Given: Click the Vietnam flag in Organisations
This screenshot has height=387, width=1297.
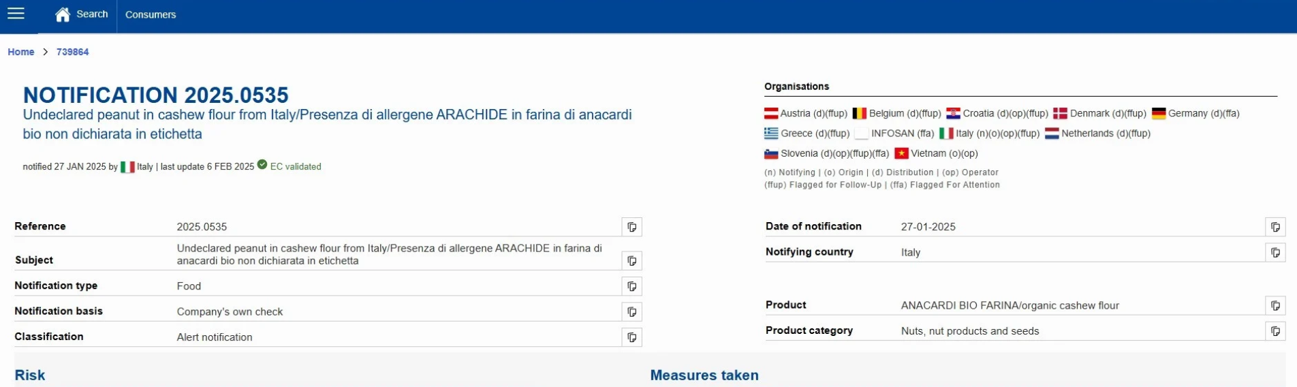Looking at the screenshot, I should point(901,153).
